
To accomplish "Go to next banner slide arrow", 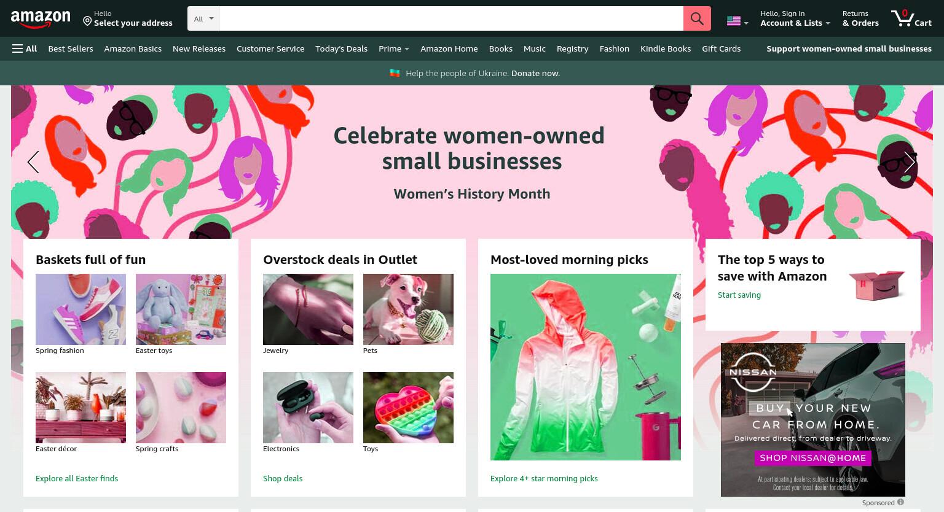I will tap(910, 162).
